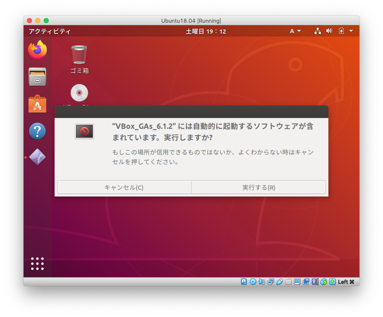The width and height of the screenshot is (383, 317).
Task: Open the Help icon in the dock
Action: pyautogui.click(x=37, y=131)
